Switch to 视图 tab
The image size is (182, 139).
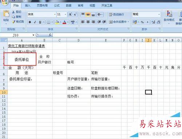coord(92,5)
